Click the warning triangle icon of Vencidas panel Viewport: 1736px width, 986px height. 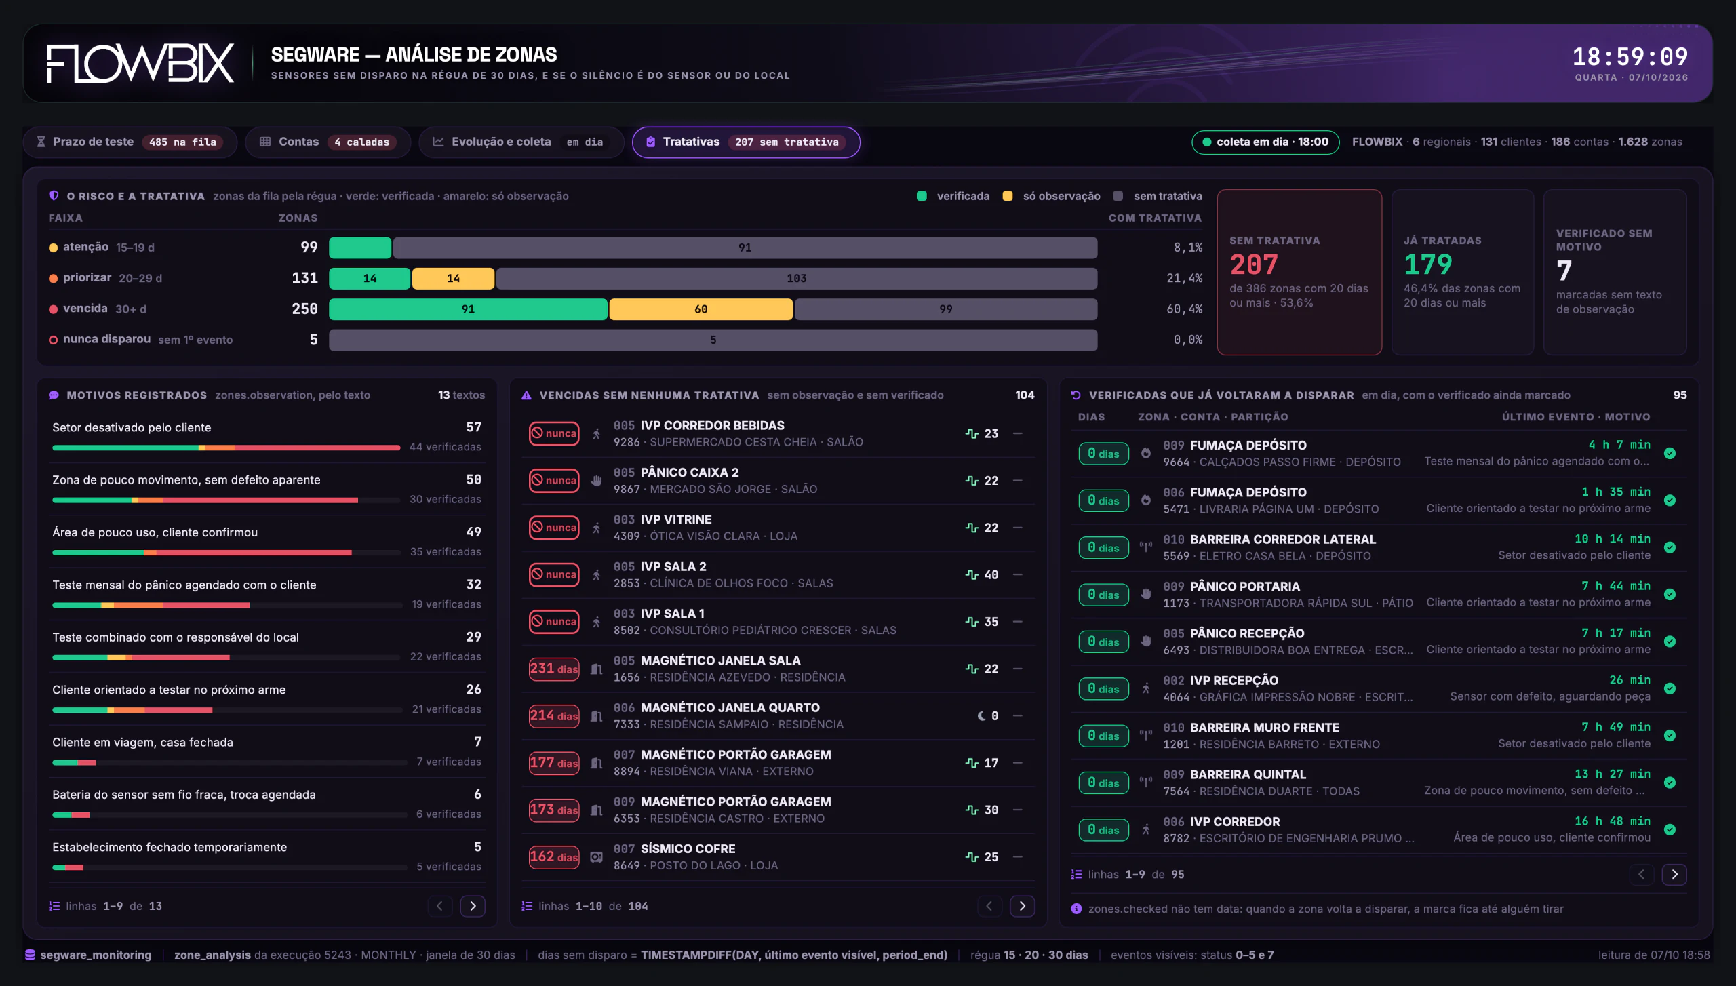pyautogui.click(x=526, y=395)
